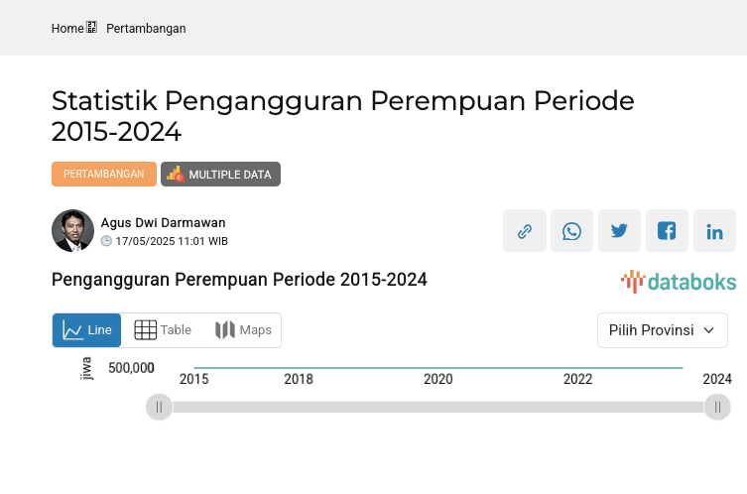Open the Pilih Provinsi dropdown
747x494 pixels.
pos(663,330)
